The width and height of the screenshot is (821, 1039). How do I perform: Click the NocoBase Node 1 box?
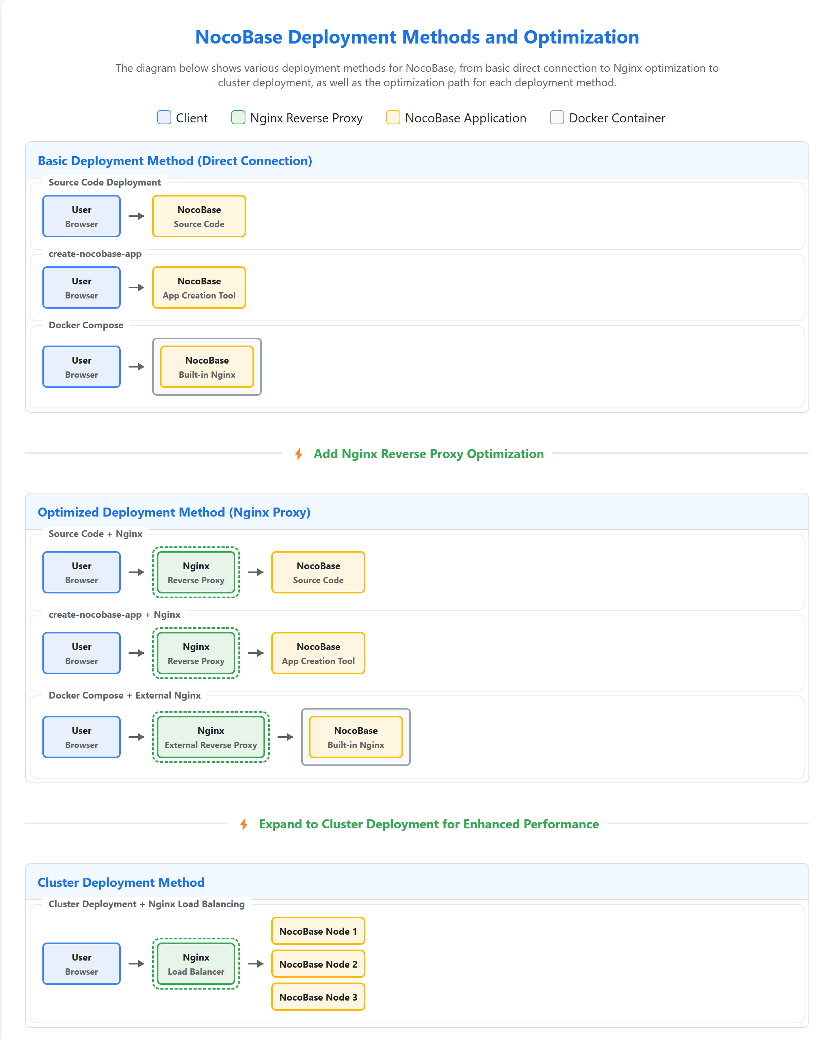pos(318,931)
